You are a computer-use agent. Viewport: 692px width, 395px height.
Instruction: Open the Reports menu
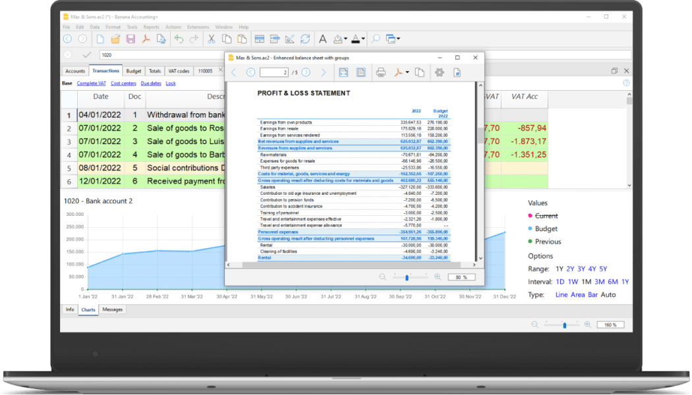pos(151,27)
